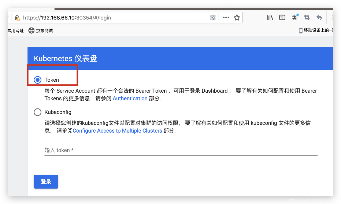Click the undo arrow toolbar icon
Viewport: 341px width, 204px height.
point(319,18)
